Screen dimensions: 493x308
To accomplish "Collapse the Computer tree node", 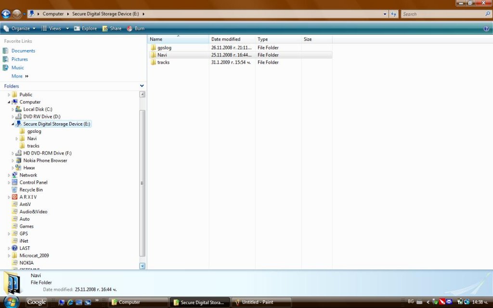I will pyautogui.click(x=9, y=102).
